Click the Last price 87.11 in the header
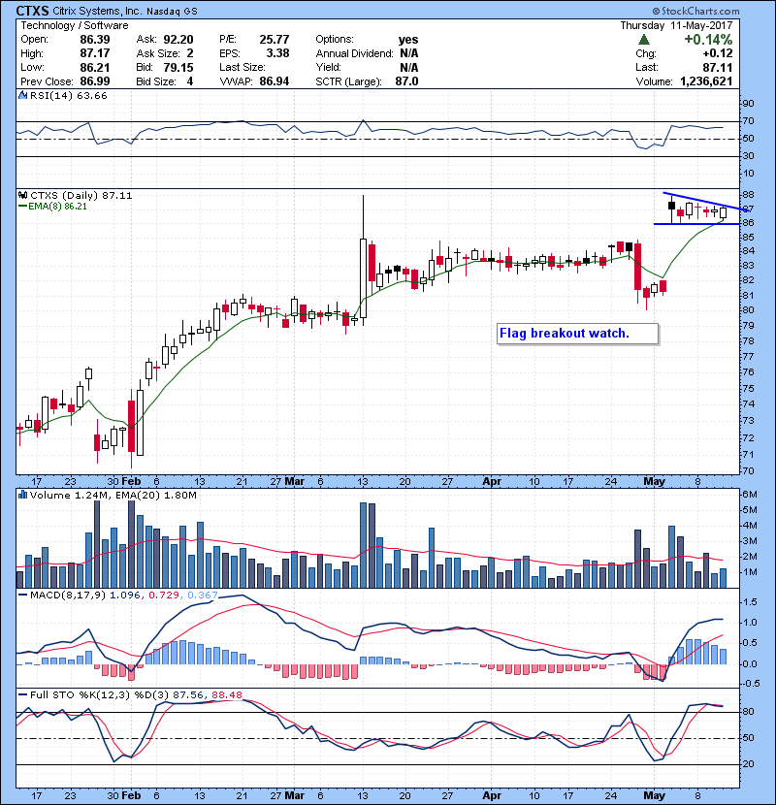Viewport: 776px width, 805px height. pos(718,67)
